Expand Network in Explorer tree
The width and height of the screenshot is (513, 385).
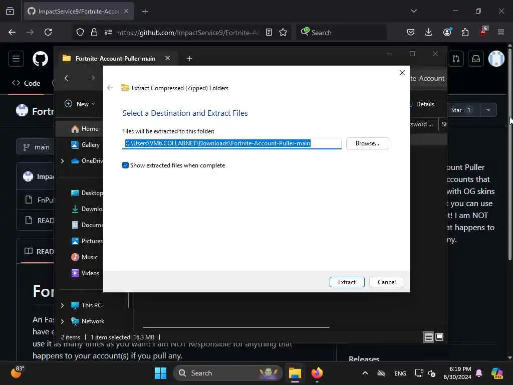coord(62,321)
